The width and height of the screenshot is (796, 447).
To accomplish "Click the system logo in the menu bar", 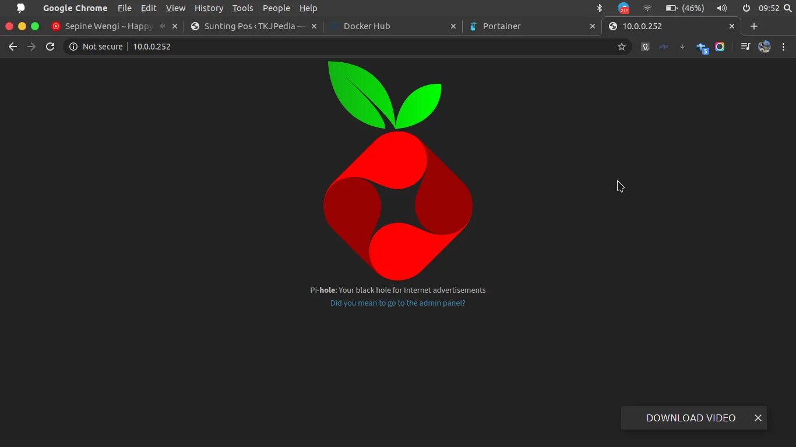I will coord(21,8).
